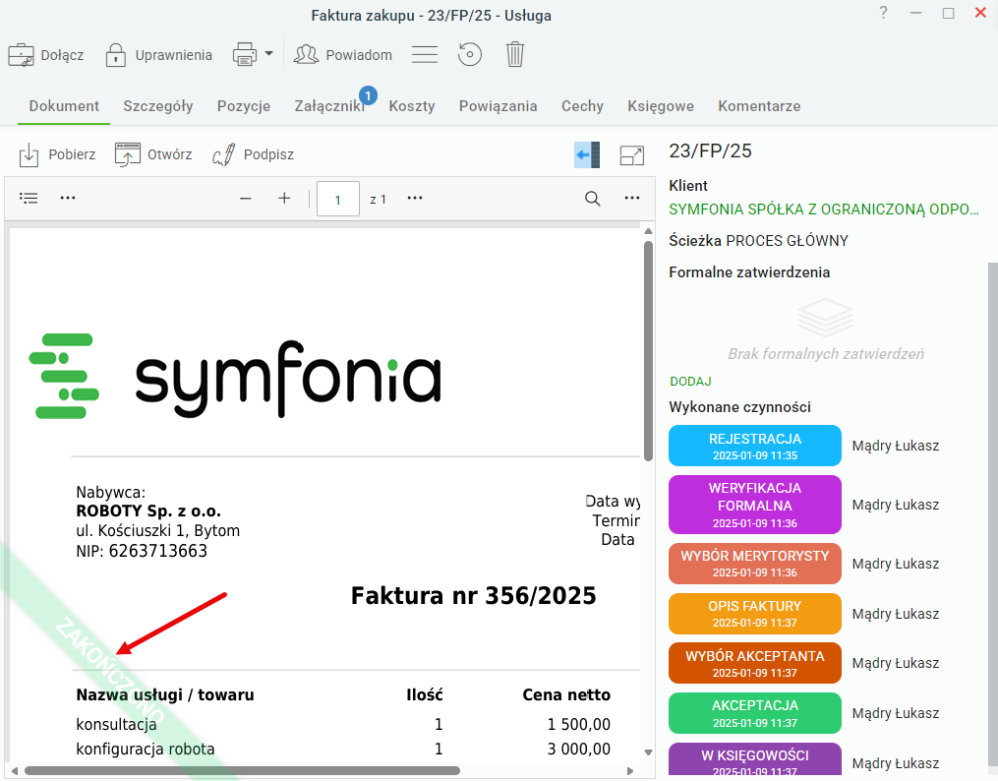Screen dimensions: 998x781
Task: Open Uprawnienia padlock permissions
Action: tap(115, 55)
